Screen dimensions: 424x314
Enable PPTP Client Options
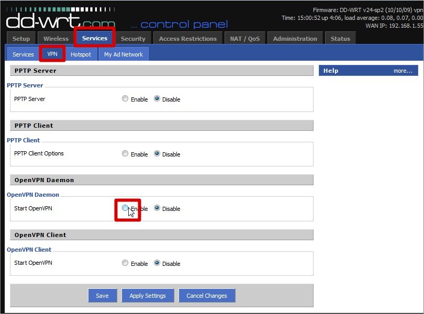(125, 154)
